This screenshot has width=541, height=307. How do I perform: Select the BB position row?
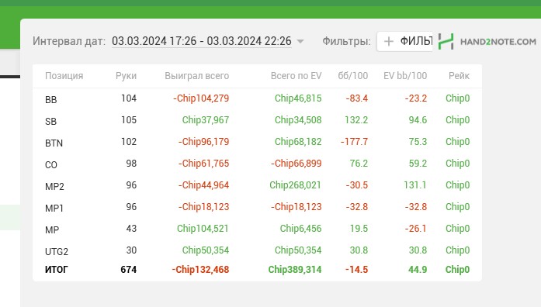tap(257, 98)
